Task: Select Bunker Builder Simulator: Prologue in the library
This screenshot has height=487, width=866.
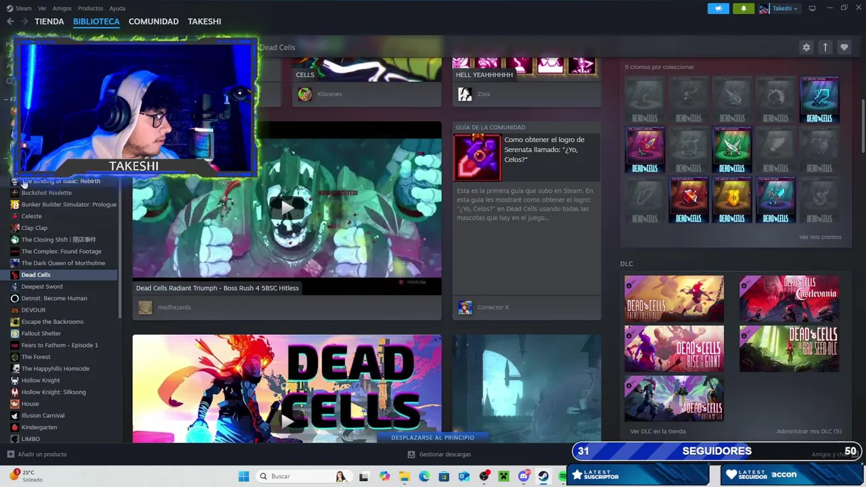Action: coord(64,204)
